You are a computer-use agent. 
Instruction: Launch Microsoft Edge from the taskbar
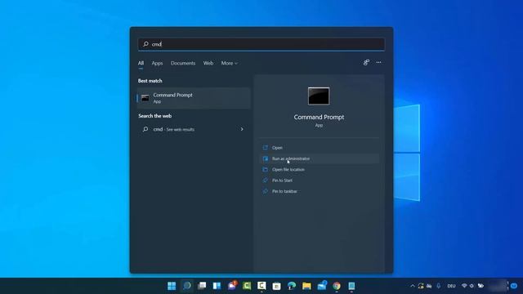click(x=292, y=286)
